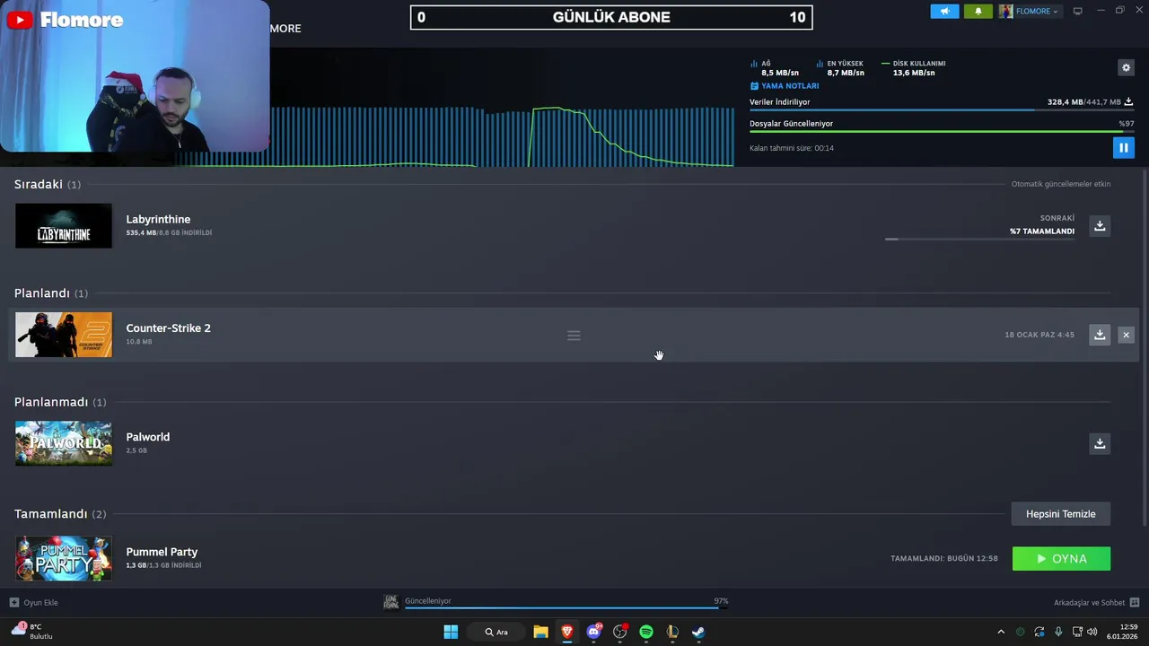Open weather widget 8°C Bulutlu
This screenshot has height=646, width=1149.
[32, 632]
